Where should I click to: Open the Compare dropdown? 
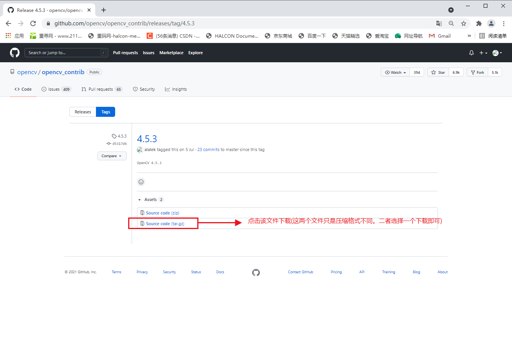(x=112, y=156)
